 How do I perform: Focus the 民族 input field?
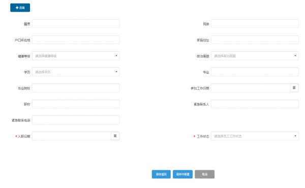tap(255, 24)
